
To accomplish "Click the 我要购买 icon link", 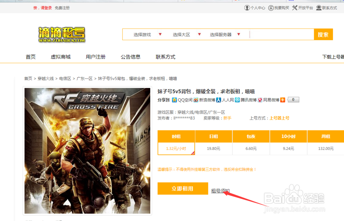I will [279, 8].
